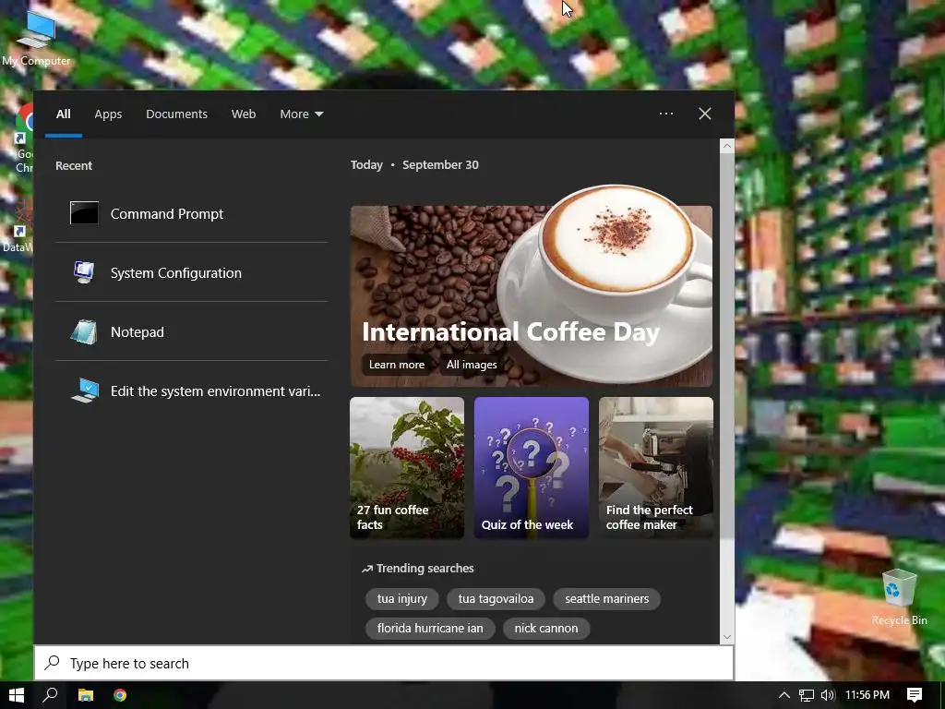Screen dimensions: 945x709
Task: Click the Type here to search box
Action: (x=384, y=663)
